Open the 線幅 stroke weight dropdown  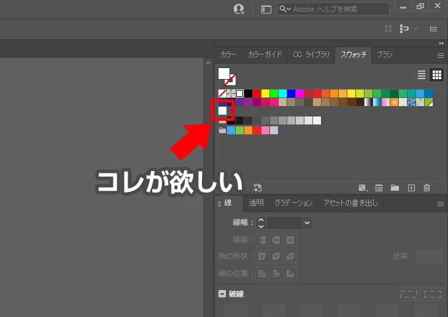click(x=307, y=223)
